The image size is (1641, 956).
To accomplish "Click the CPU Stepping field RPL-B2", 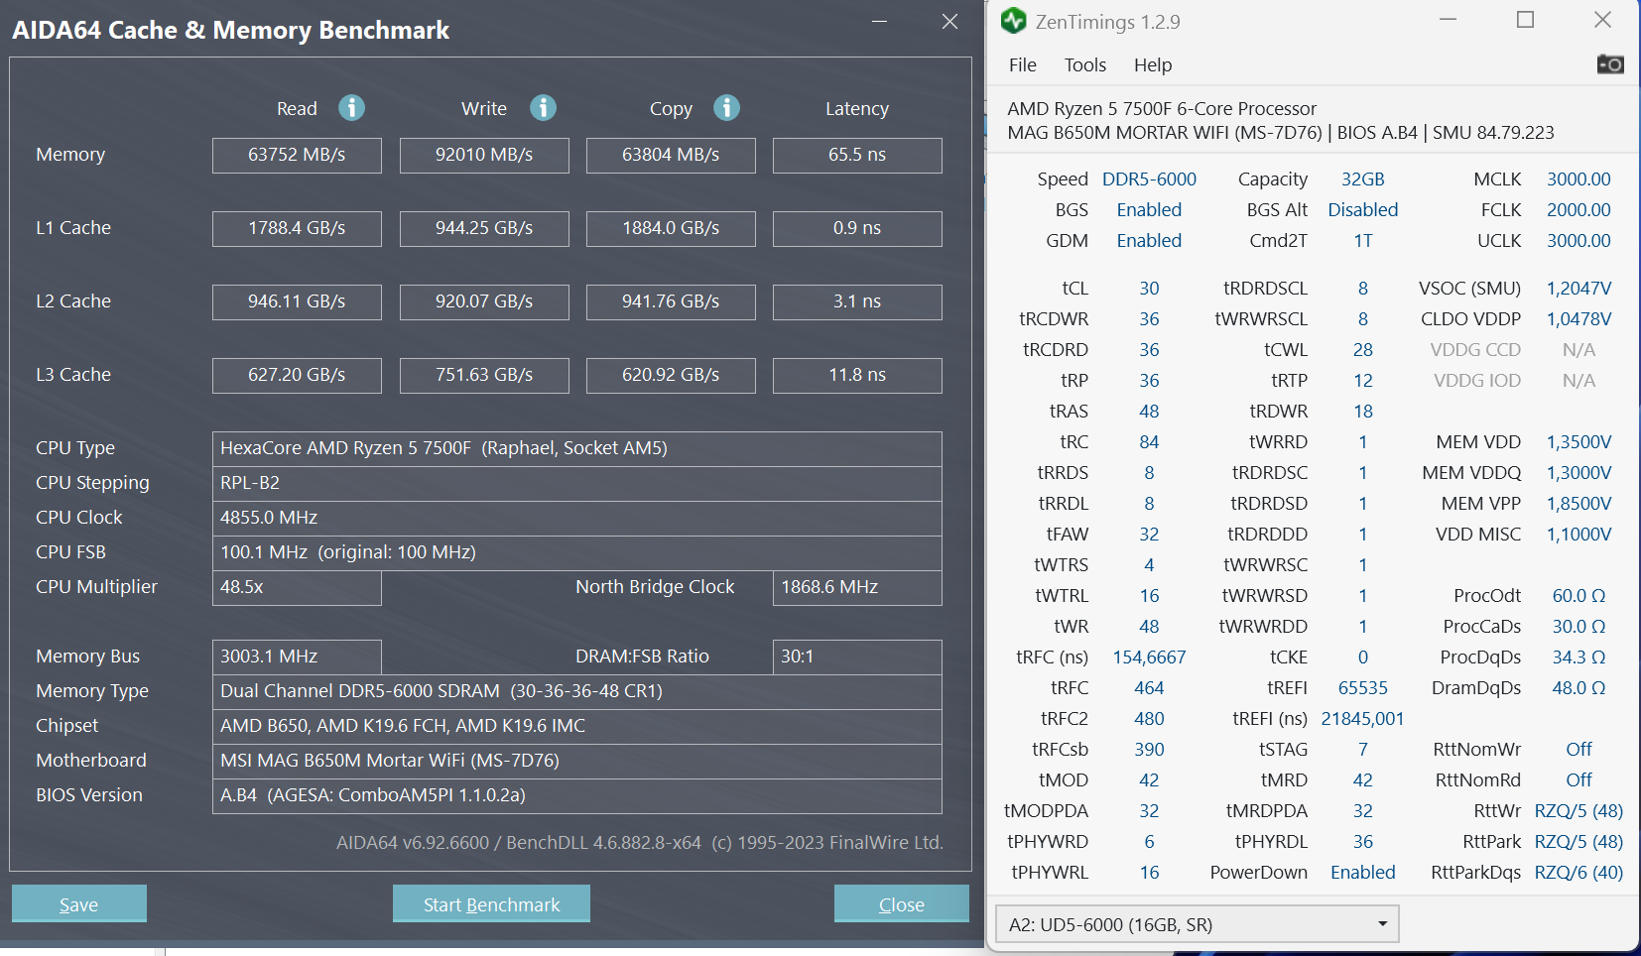I will pyautogui.click(x=577, y=484).
